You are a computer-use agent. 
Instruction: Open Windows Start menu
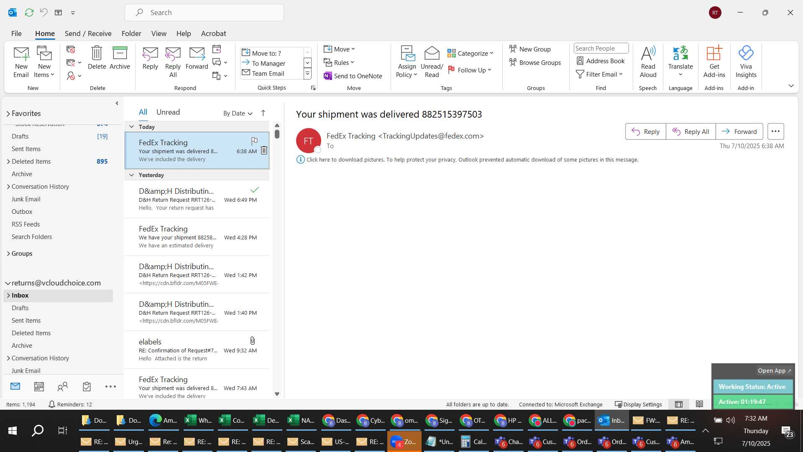point(13,430)
